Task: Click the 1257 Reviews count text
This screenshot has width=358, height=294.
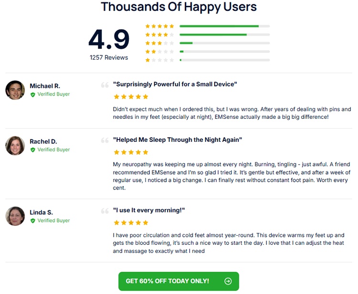Action: click(x=109, y=58)
